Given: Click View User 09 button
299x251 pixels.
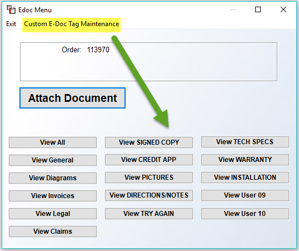Looking at the screenshot, I should pos(245,195).
